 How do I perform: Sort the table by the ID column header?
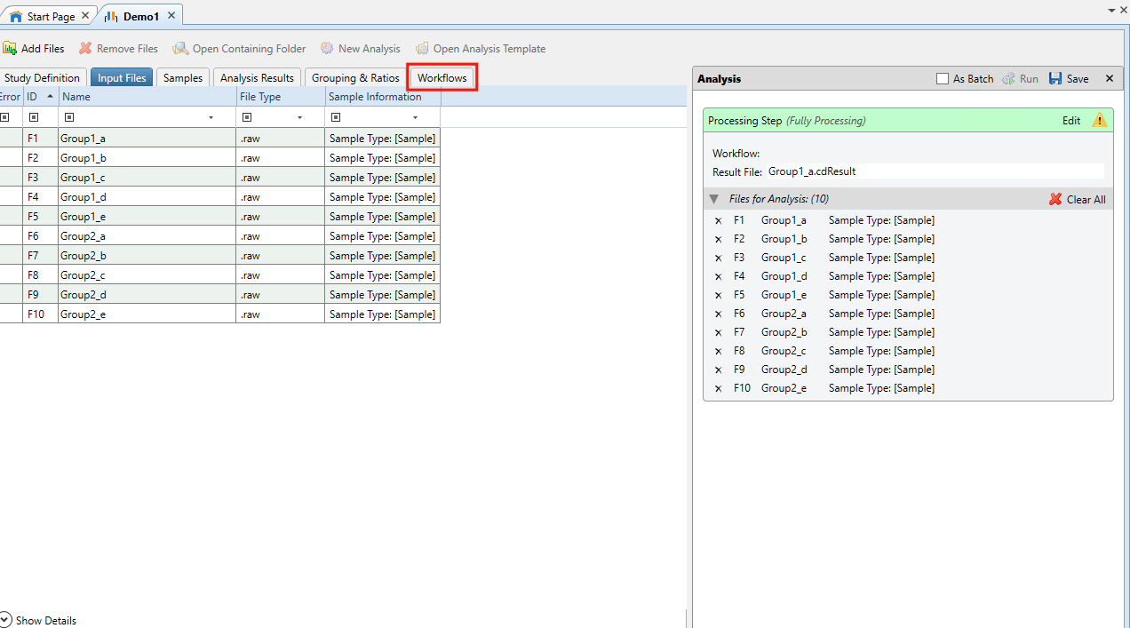tap(41, 97)
